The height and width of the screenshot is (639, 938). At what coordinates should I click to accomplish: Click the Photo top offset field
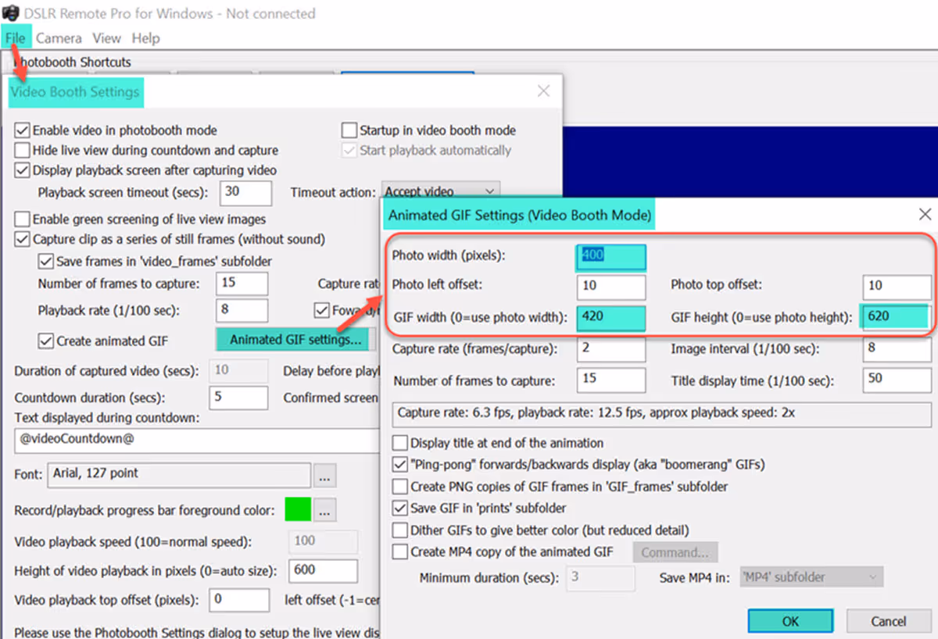click(x=897, y=286)
